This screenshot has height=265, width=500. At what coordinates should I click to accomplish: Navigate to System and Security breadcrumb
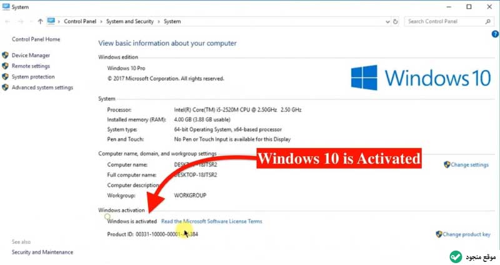tap(130, 21)
